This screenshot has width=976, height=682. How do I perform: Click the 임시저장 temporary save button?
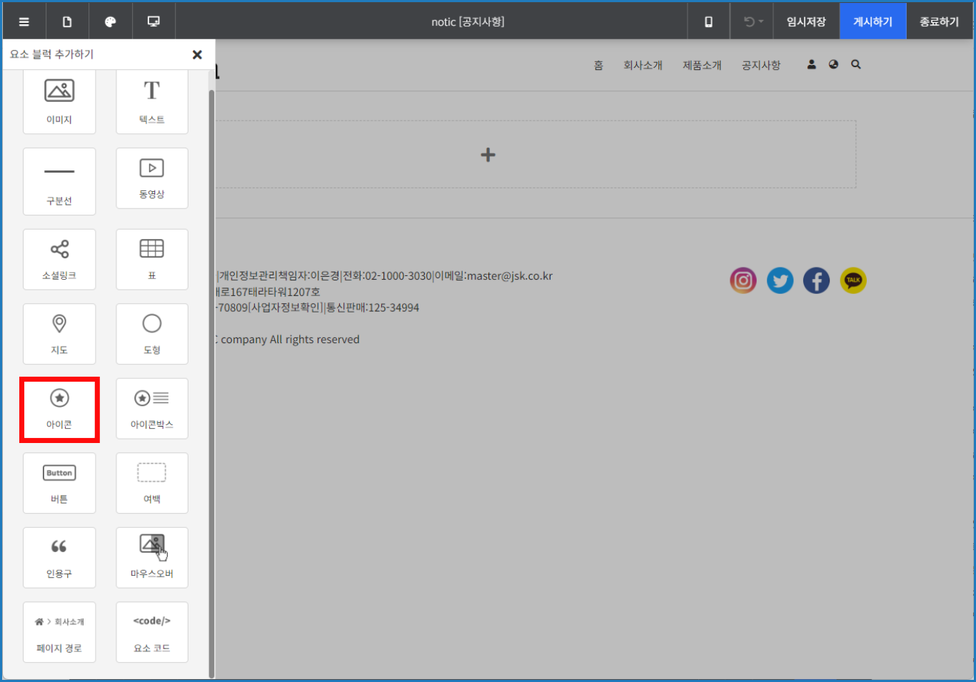coord(806,21)
